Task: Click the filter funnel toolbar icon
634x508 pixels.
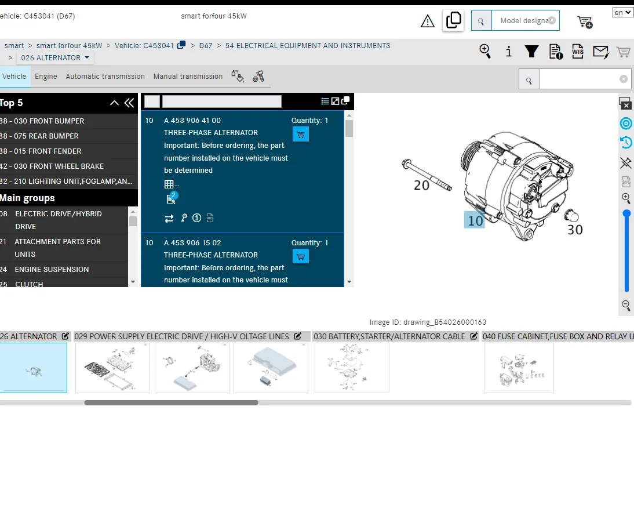Action: (531, 52)
